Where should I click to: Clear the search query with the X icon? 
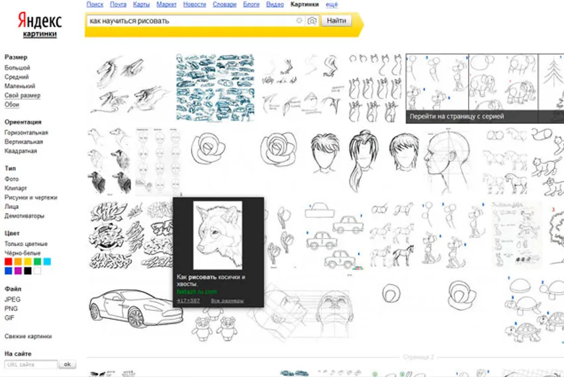[299, 21]
